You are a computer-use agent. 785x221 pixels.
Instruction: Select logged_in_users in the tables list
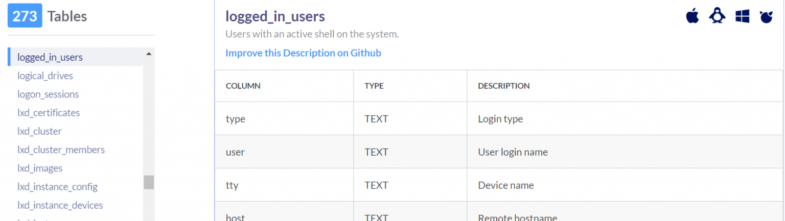pos(50,57)
